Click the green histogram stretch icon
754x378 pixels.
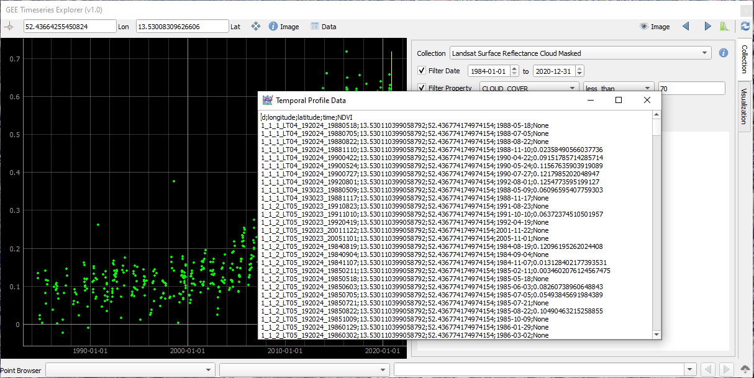coord(724,27)
